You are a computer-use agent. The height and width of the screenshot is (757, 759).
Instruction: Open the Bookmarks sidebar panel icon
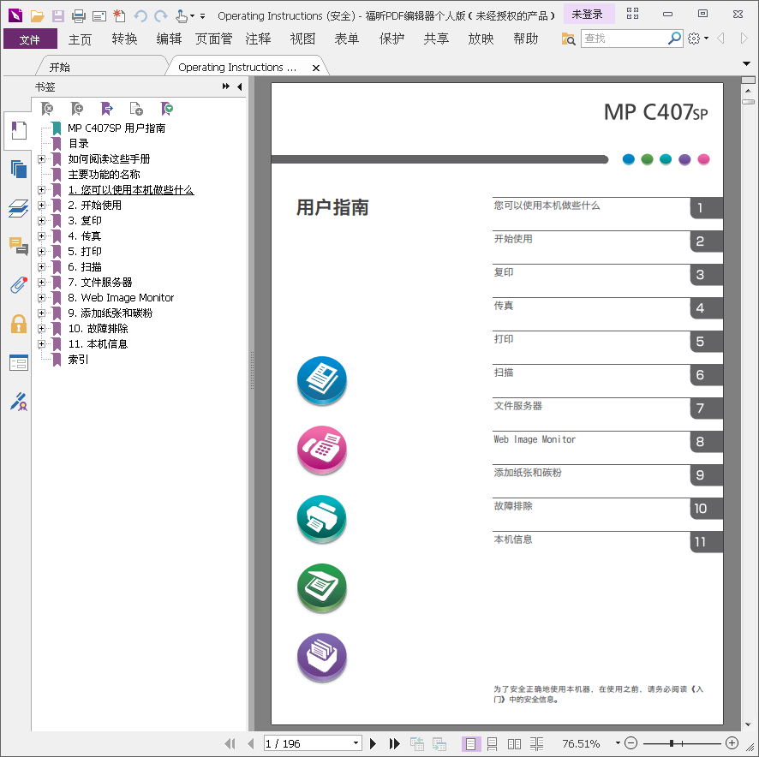click(18, 130)
